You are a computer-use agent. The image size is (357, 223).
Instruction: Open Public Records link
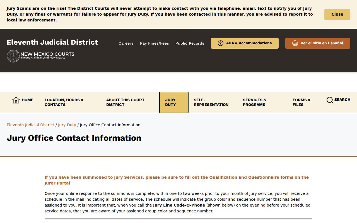(x=190, y=43)
